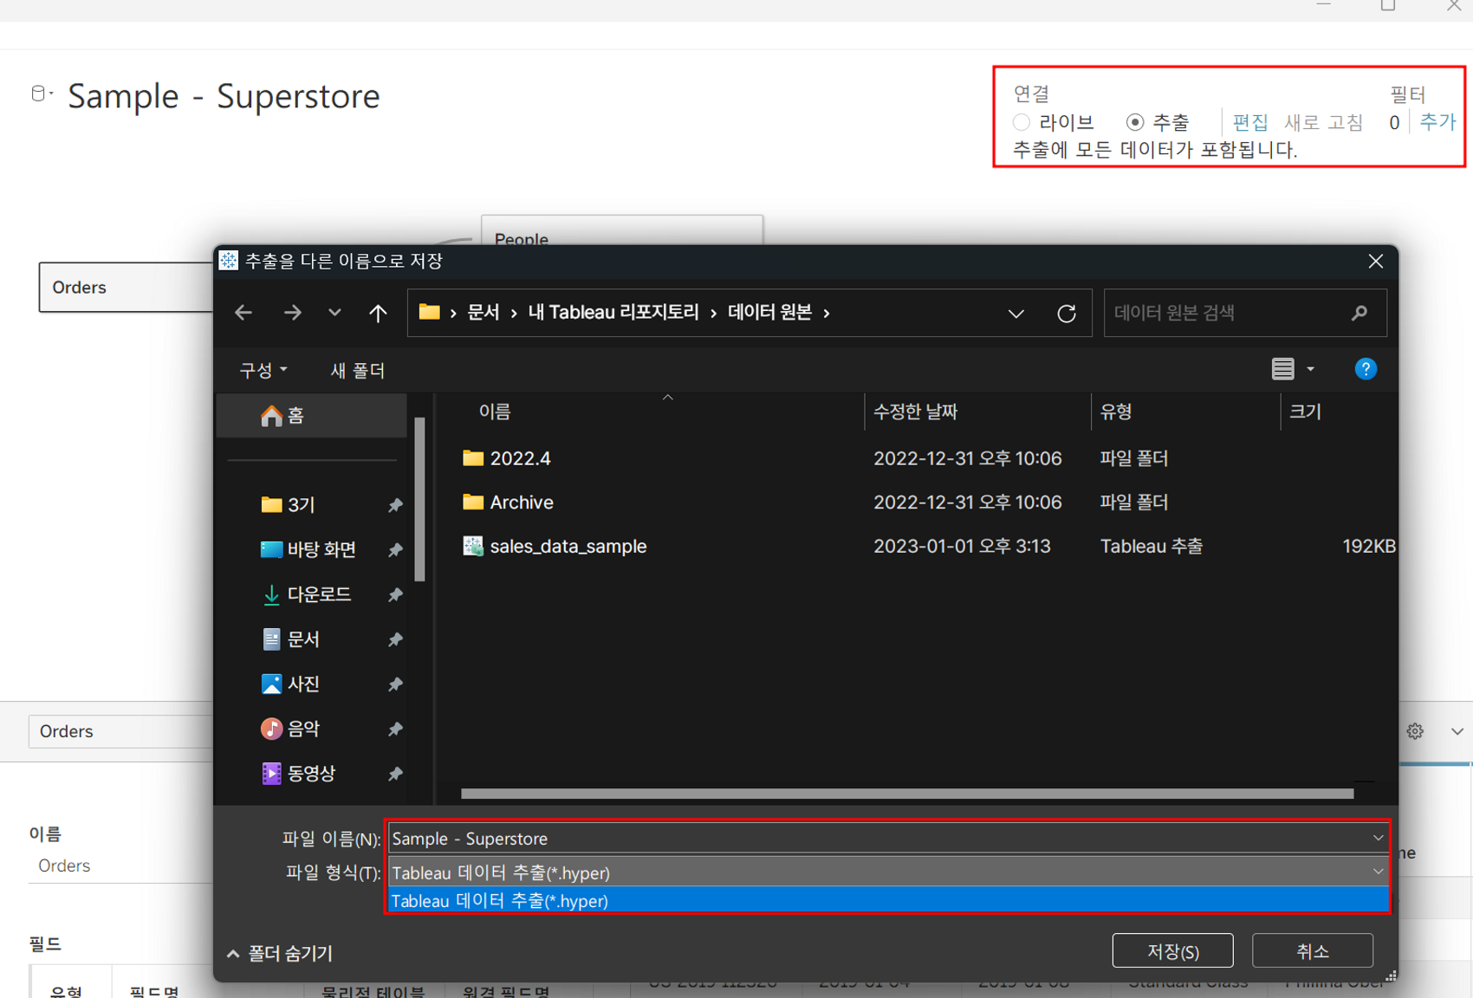Click the 새로 고침 link

1324,122
